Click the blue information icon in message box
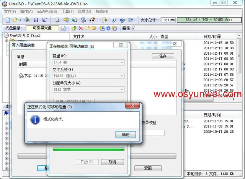Screen dimensions: 245x179 35,120
